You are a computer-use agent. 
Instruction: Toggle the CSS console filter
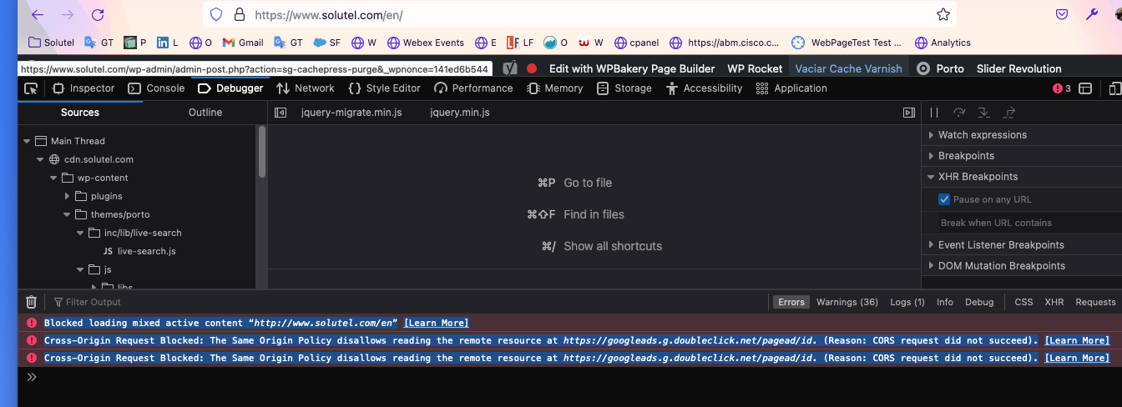[x=1023, y=302]
